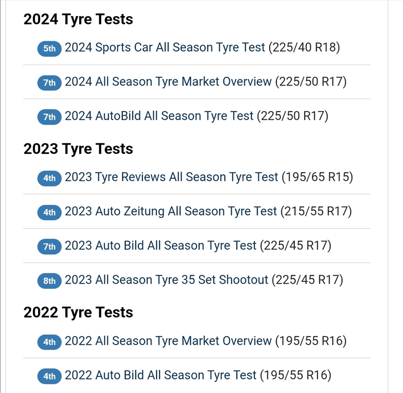Click 4th badge beside 2022 Auto Bild test
Viewport: 403px width, 393px height.
pyautogui.click(x=49, y=376)
